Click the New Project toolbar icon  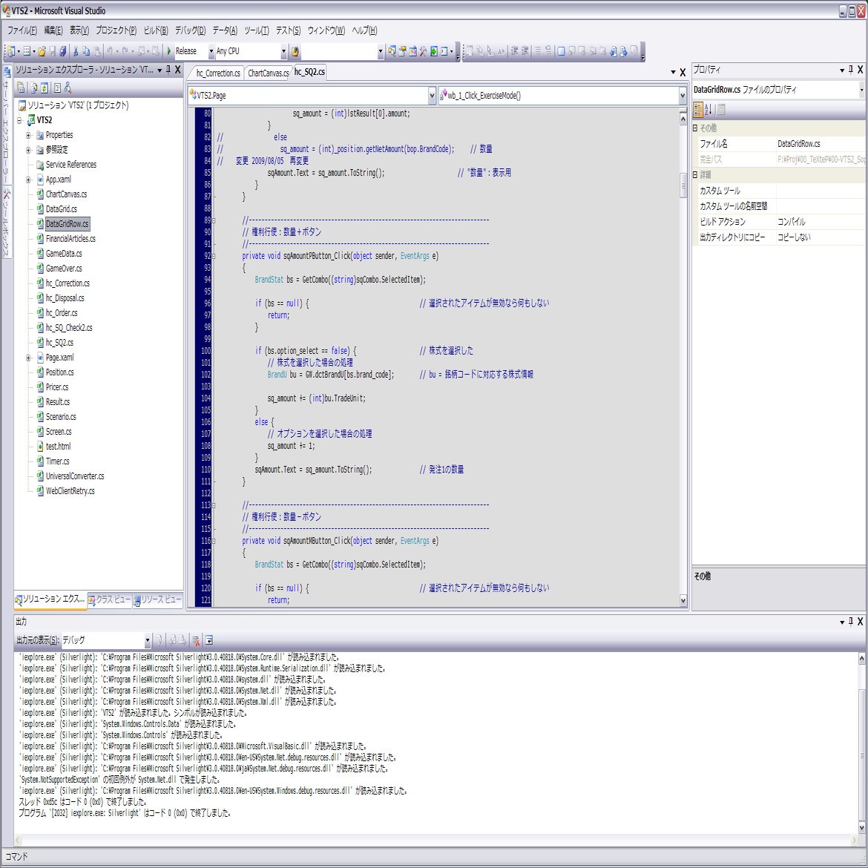(x=10, y=51)
